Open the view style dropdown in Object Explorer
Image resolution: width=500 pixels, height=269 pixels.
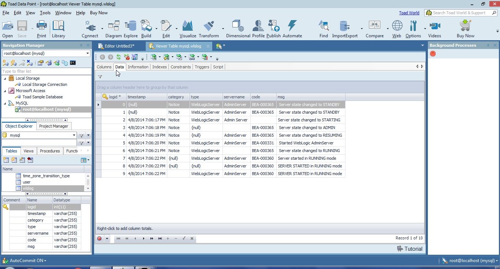point(85,160)
